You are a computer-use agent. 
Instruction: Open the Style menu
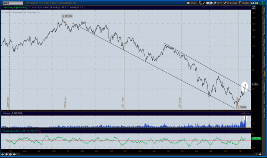(x=218, y=3)
